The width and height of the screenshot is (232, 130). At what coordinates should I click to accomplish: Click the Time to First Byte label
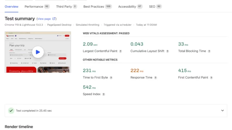[x=95, y=77]
